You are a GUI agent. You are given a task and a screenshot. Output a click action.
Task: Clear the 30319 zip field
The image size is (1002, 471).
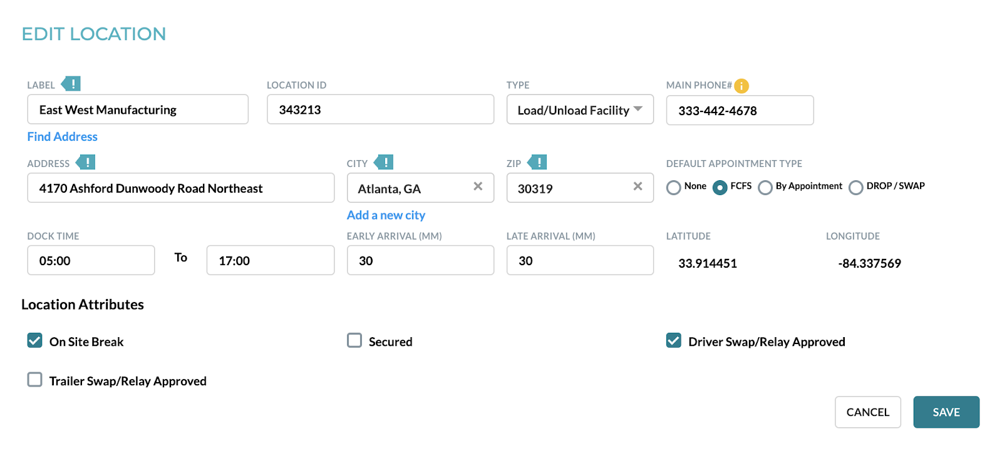(638, 186)
